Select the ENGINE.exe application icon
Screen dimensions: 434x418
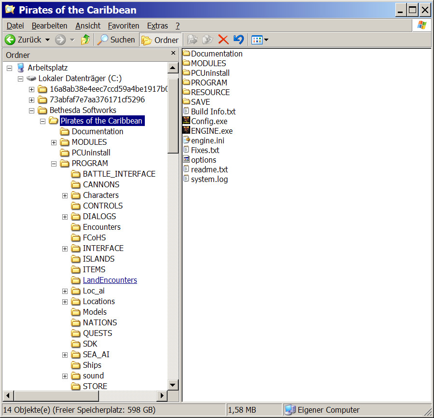(186, 131)
